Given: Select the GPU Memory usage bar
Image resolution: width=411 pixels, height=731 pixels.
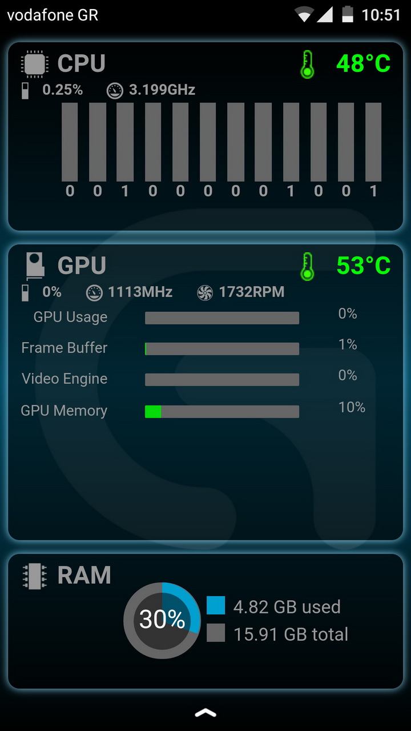Looking at the screenshot, I should click(222, 411).
